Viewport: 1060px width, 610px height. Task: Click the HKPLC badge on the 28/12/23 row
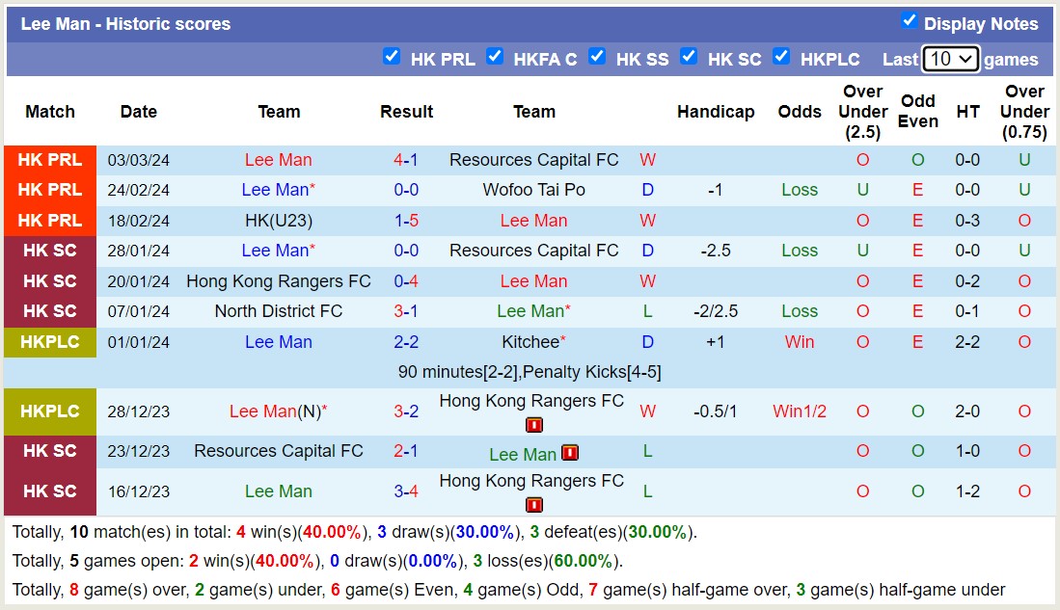click(x=49, y=411)
